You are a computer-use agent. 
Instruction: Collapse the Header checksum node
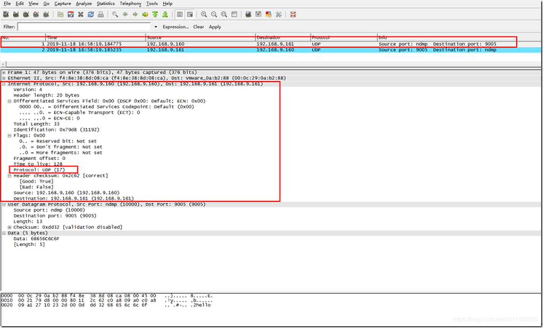click(10, 176)
